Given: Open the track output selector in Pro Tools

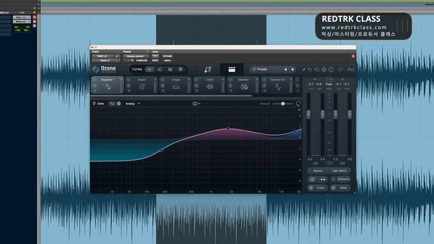Looking at the screenshot, I should (x=22, y=21).
